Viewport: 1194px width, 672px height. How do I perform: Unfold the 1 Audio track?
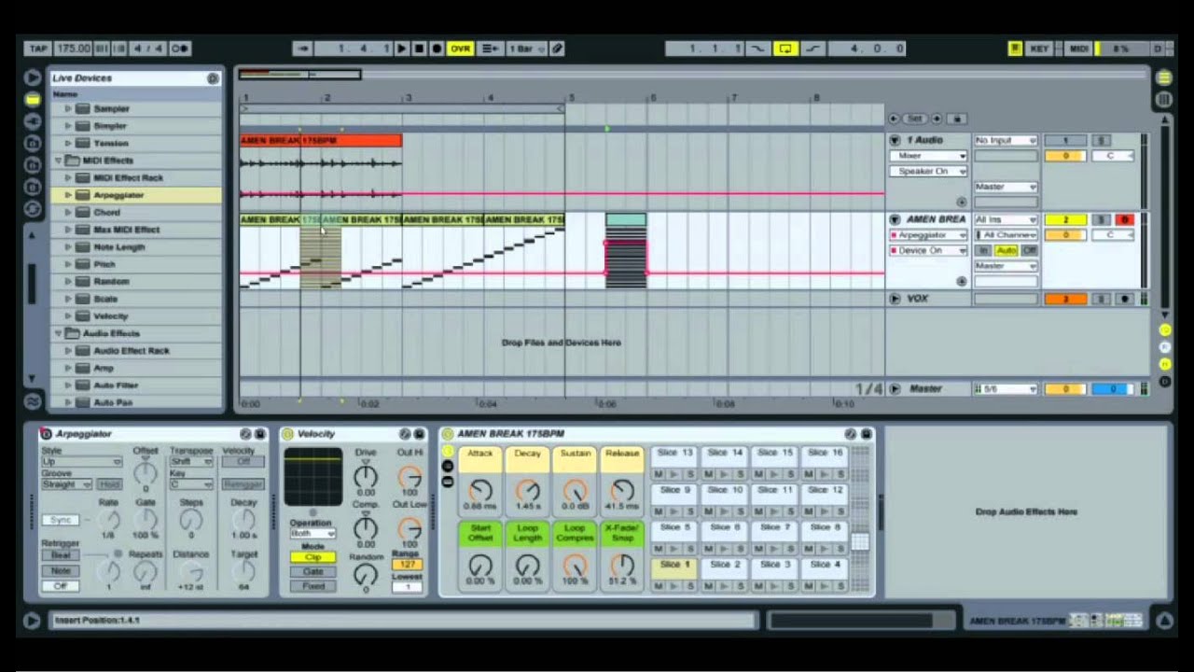click(895, 141)
